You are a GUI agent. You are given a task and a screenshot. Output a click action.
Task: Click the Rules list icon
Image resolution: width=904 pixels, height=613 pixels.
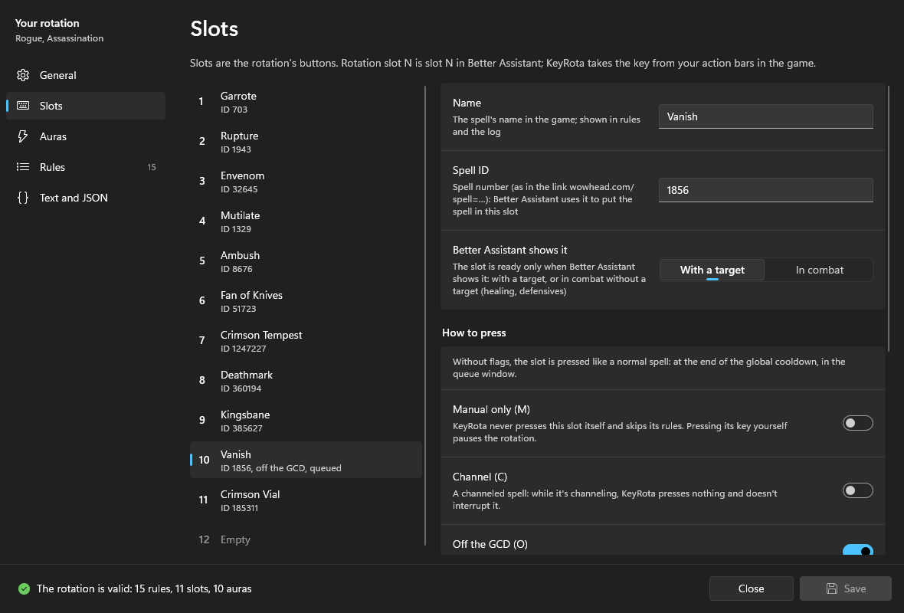(x=23, y=166)
